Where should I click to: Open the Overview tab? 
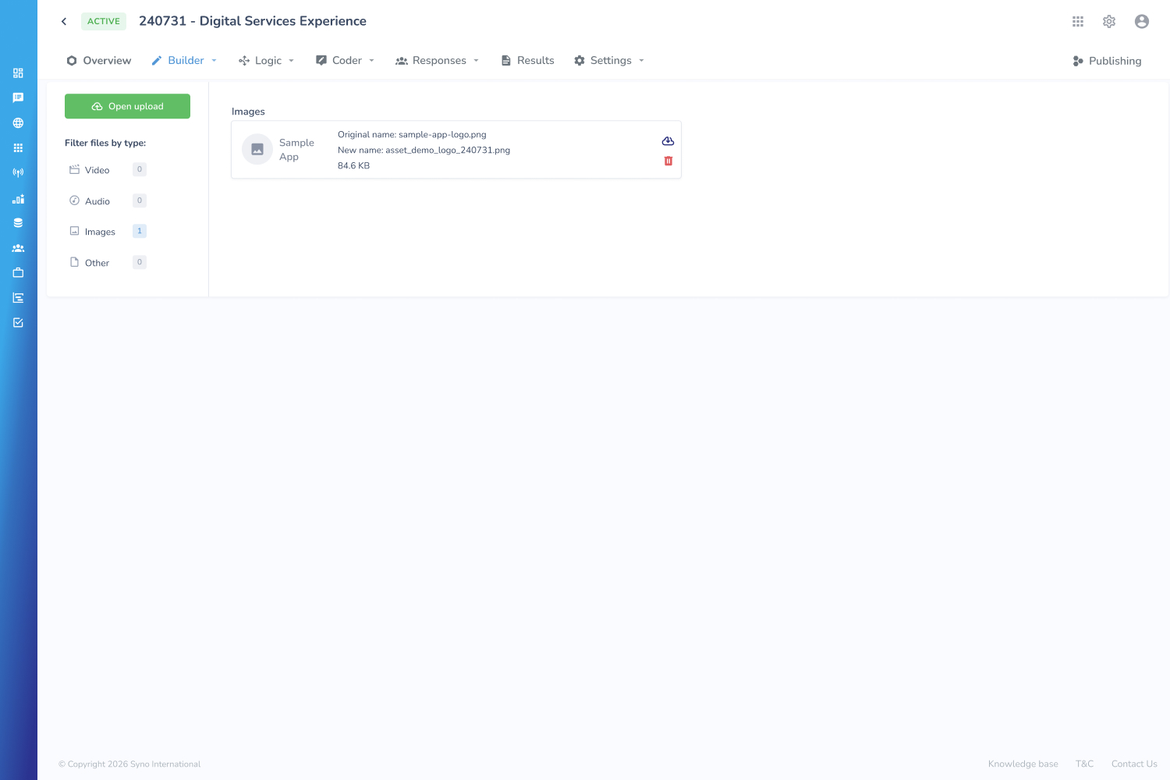pos(99,61)
